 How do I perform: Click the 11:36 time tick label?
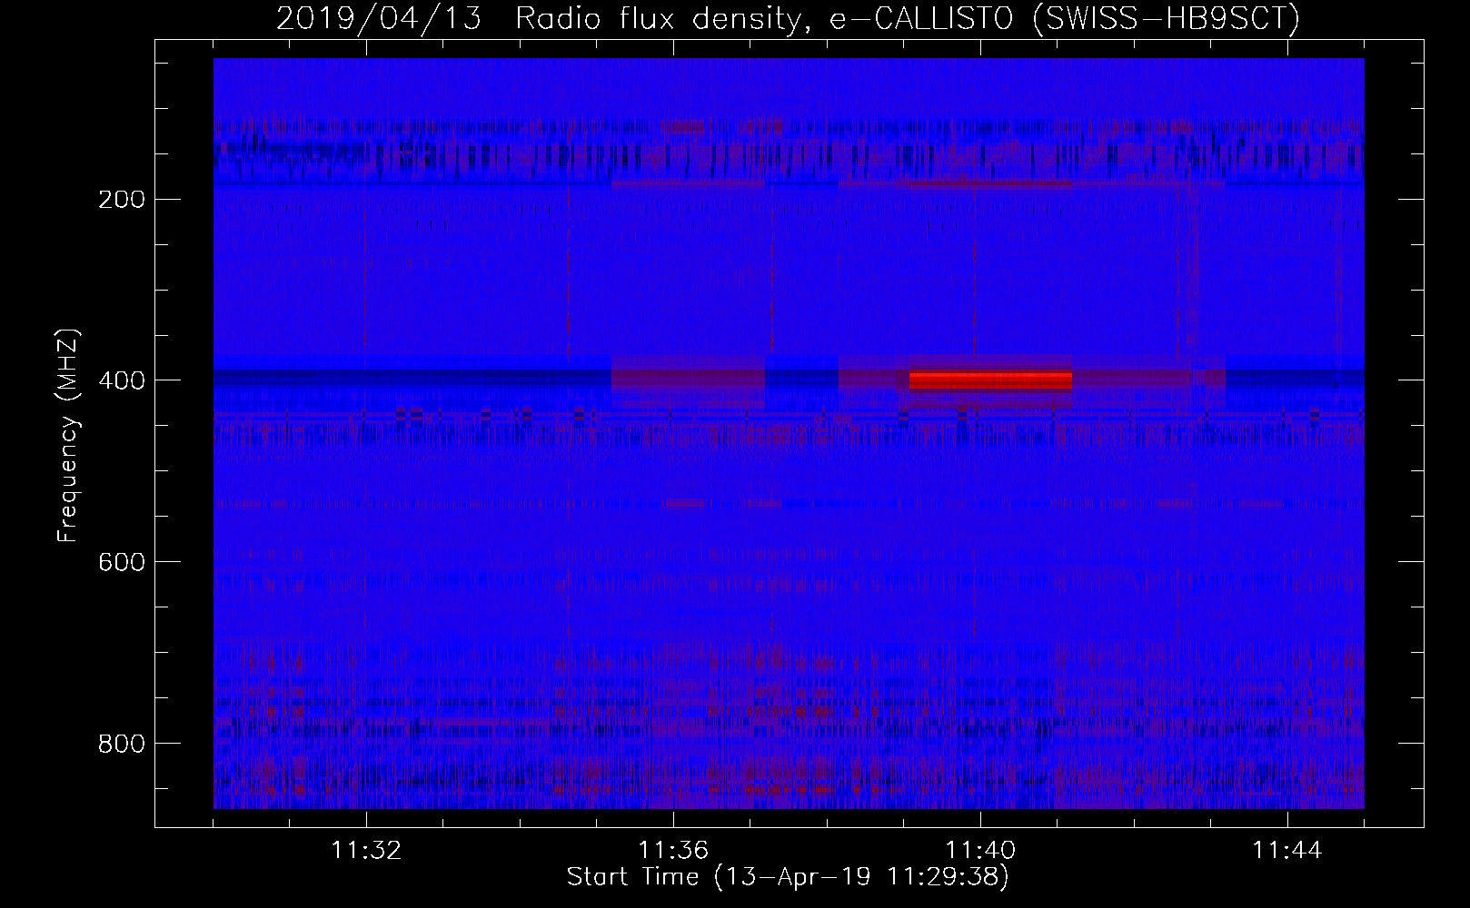coord(673,850)
